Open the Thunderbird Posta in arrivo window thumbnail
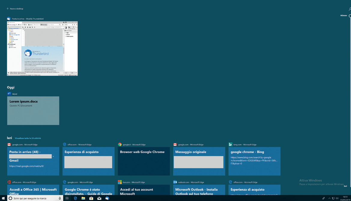The image size is (351, 201). tap(42, 49)
